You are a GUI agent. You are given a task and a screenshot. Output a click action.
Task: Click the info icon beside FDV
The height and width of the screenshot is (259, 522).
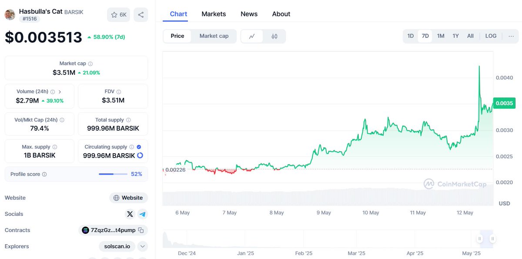pyautogui.click(x=119, y=92)
